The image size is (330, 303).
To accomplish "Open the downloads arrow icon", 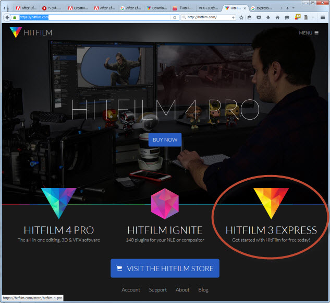I will [x=268, y=18].
